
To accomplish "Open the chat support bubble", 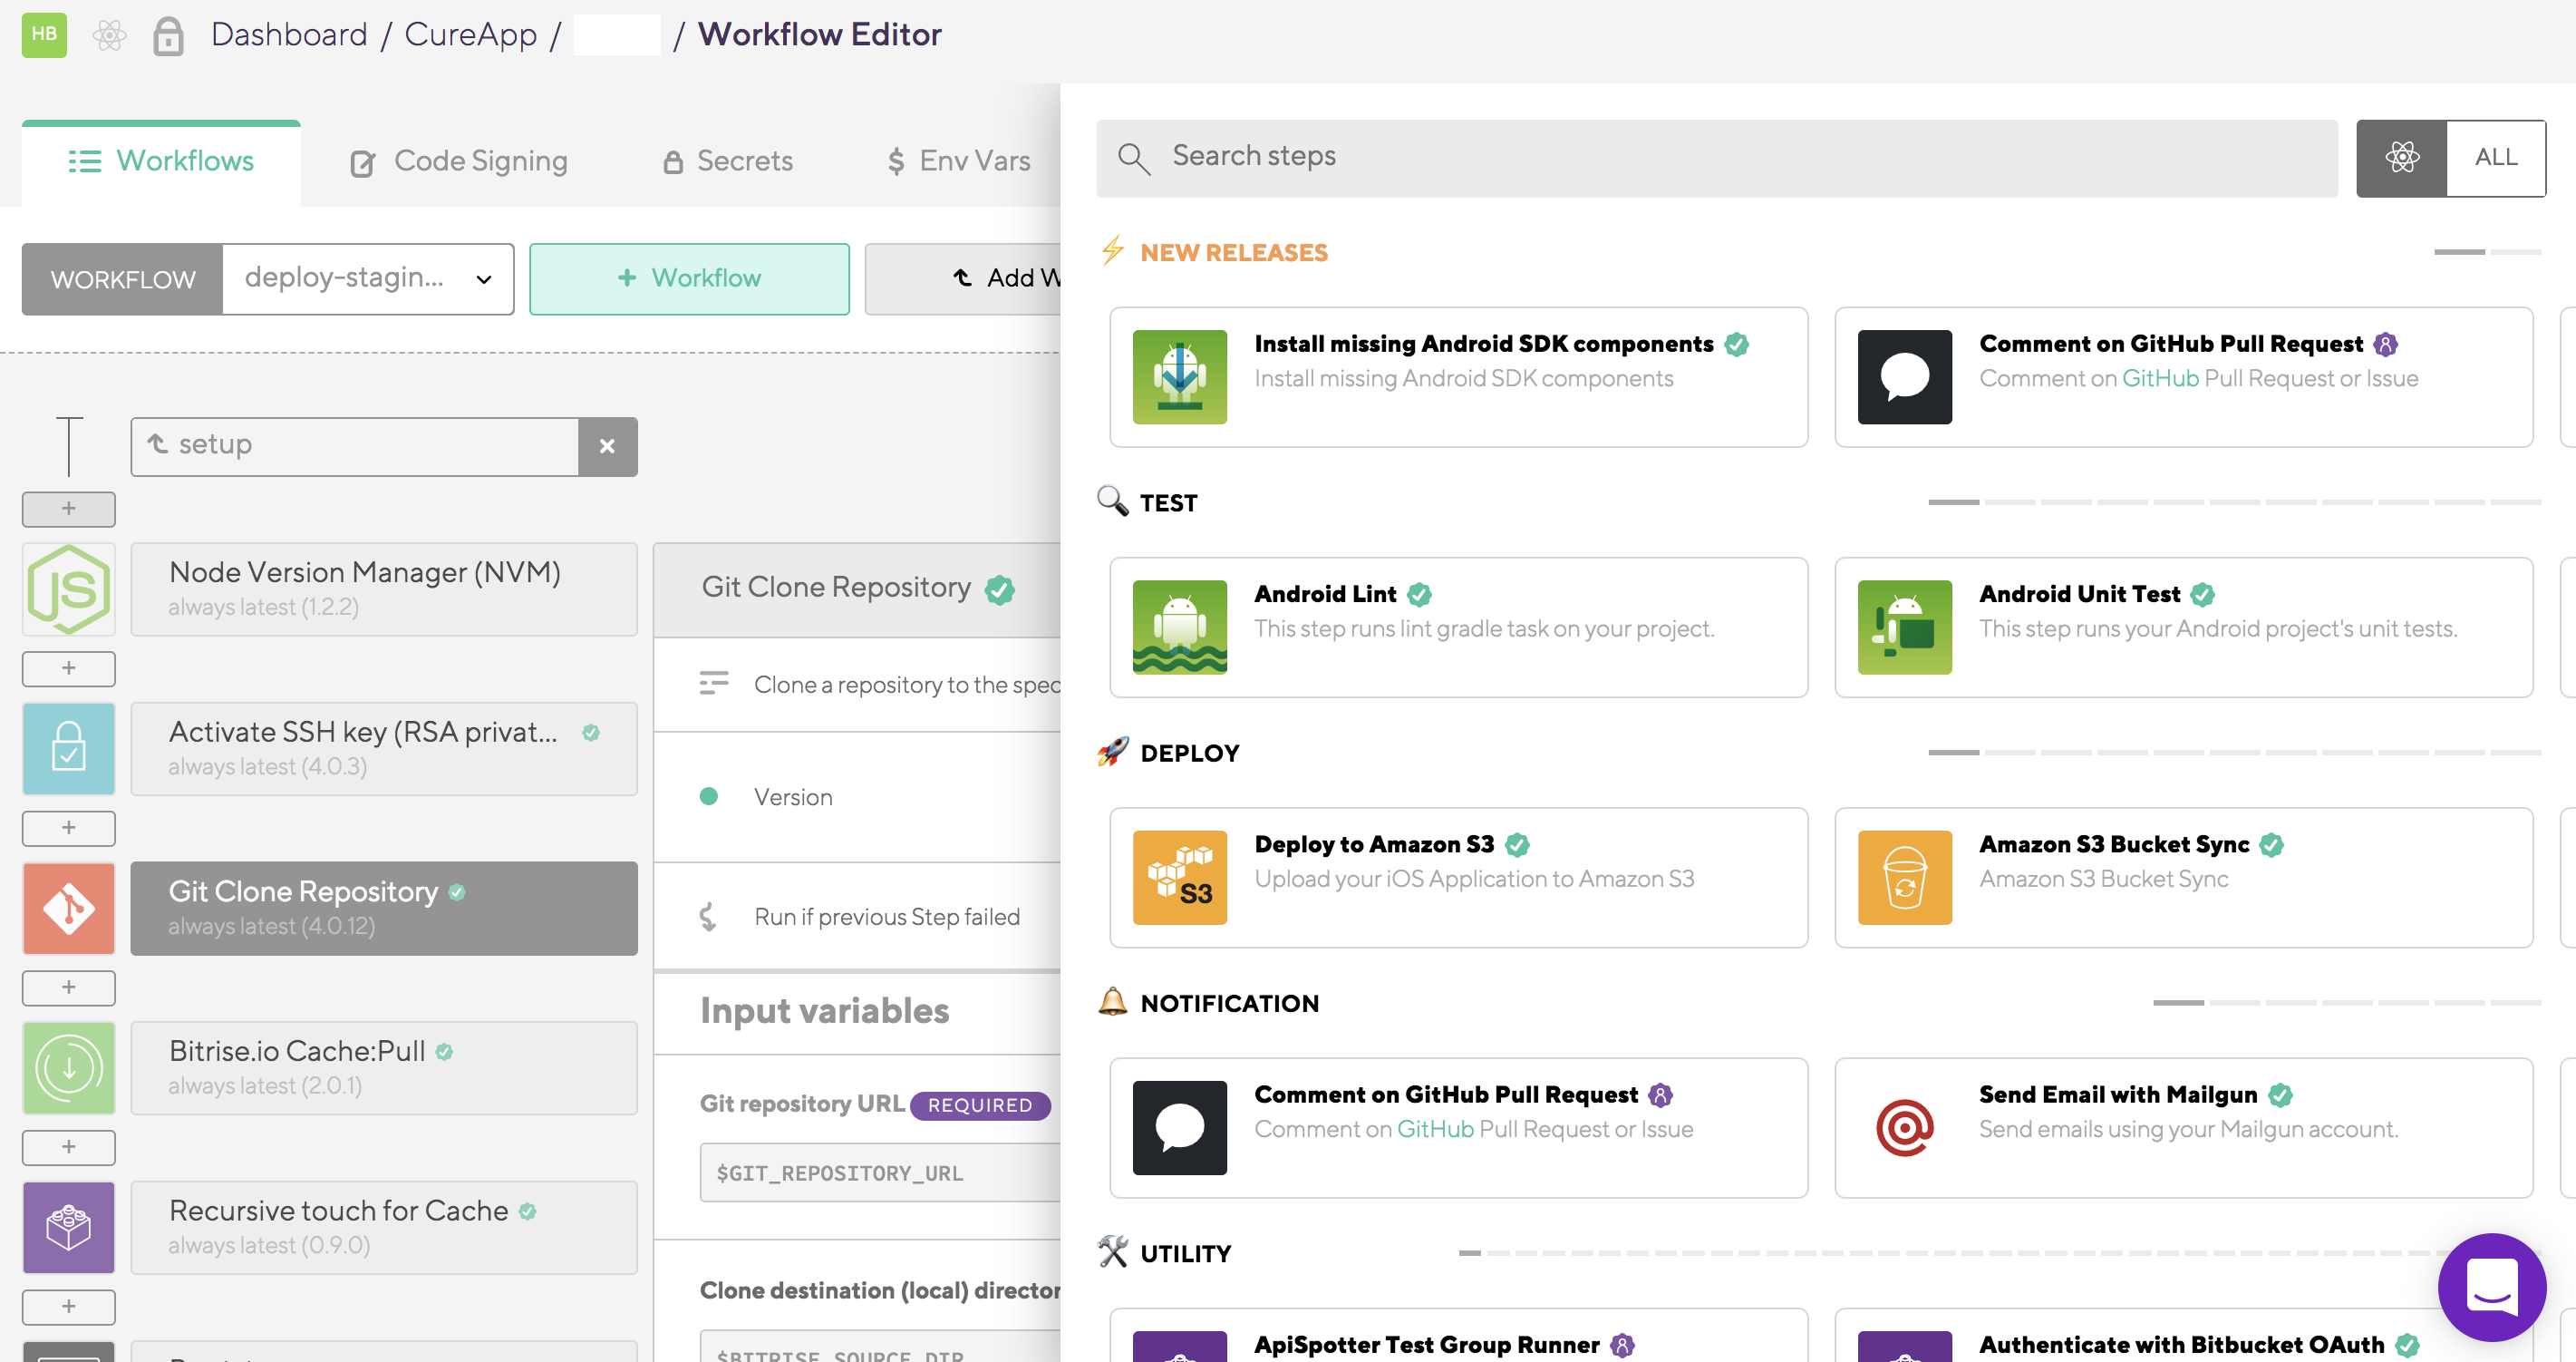I will (x=2490, y=1286).
